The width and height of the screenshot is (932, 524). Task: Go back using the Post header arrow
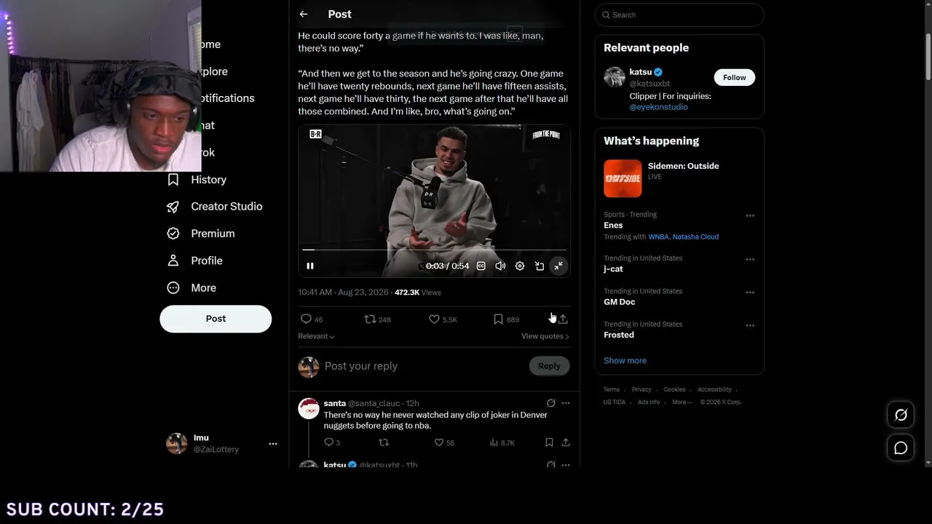[304, 15]
